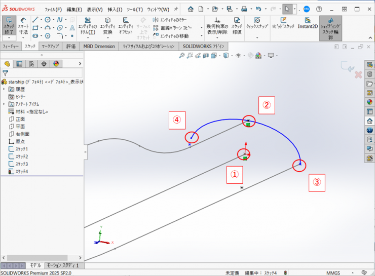This screenshot has width=375, height=276.
Task: Select スケッチ4 in the feature tree
Action: point(21,172)
